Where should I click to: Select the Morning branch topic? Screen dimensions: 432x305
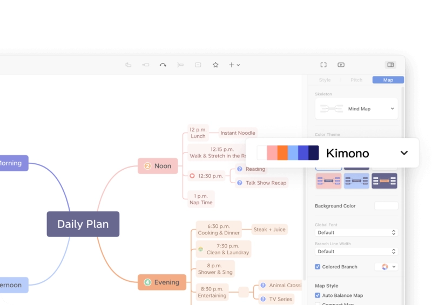click(x=13, y=163)
